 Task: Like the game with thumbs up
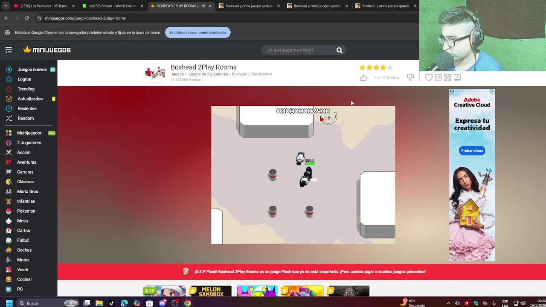pos(363,77)
